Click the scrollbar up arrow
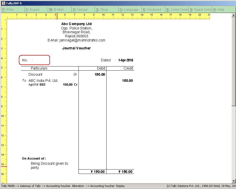The width and height of the screenshot is (236, 189). [x=233, y=15]
